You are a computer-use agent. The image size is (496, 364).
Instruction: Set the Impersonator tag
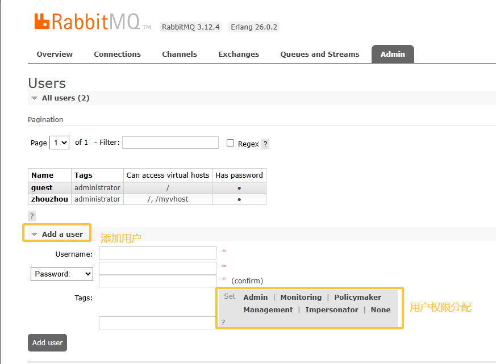332,310
